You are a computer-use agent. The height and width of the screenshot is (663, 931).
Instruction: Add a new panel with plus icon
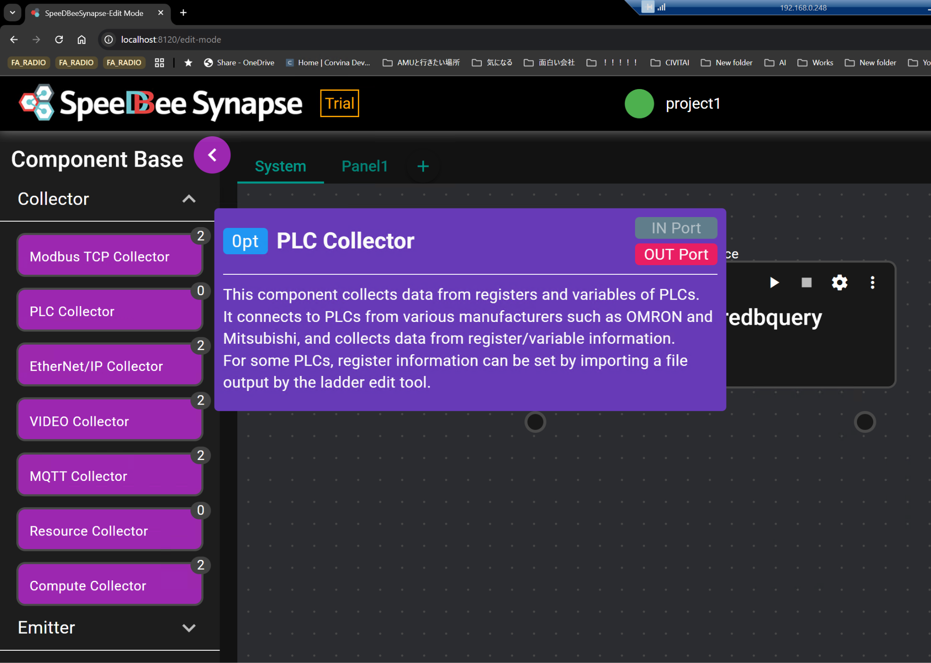(x=423, y=166)
